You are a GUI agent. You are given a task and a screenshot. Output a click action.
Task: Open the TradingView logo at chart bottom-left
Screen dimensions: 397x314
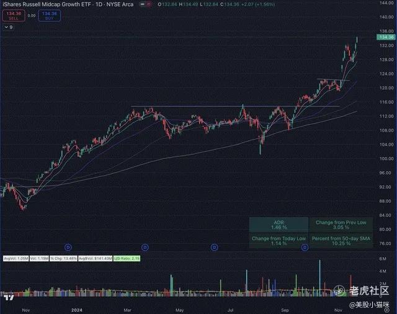[x=9, y=297]
